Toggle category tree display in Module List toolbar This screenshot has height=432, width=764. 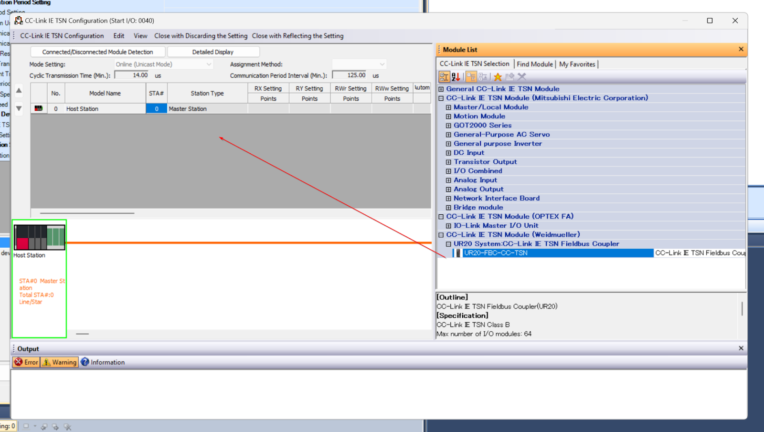click(444, 77)
